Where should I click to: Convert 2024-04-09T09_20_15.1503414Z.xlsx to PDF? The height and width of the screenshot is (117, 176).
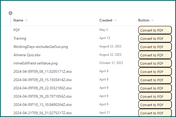[x=155, y=80]
